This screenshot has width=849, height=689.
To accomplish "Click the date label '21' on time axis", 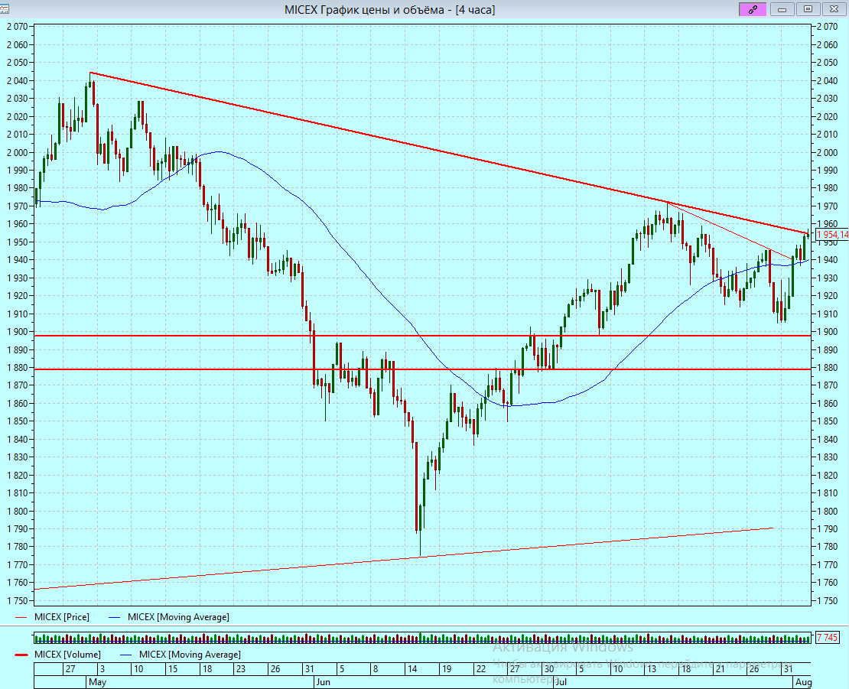I will [x=721, y=669].
